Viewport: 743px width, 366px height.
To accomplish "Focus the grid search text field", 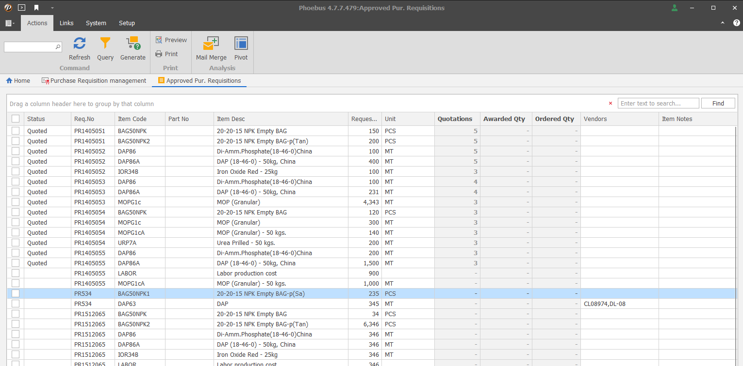I will coord(658,103).
